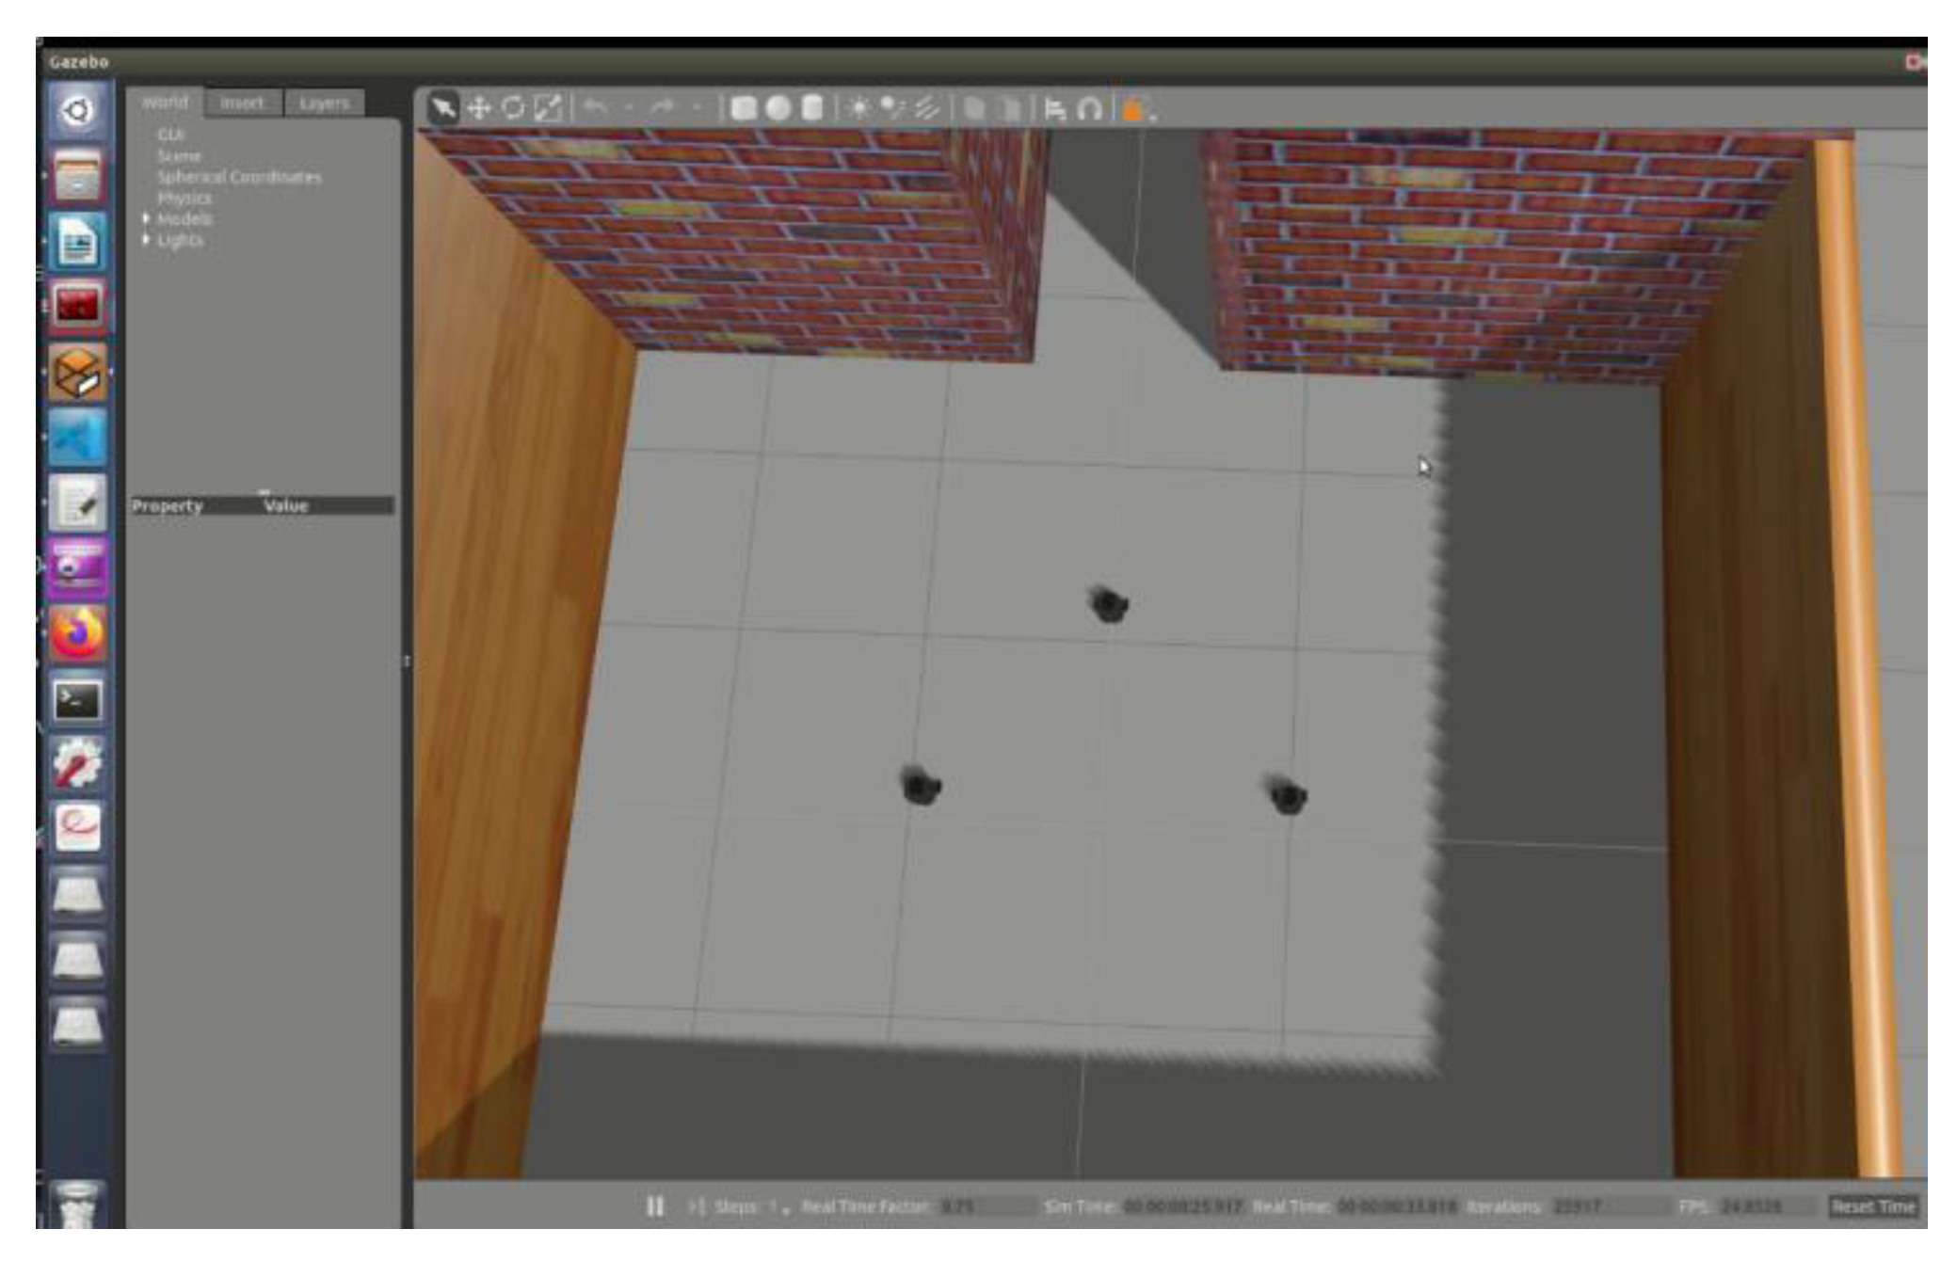Select Physics in the world tree
This screenshot has width=1957, height=1277.
pyautogui.click(x=184, y=198)
